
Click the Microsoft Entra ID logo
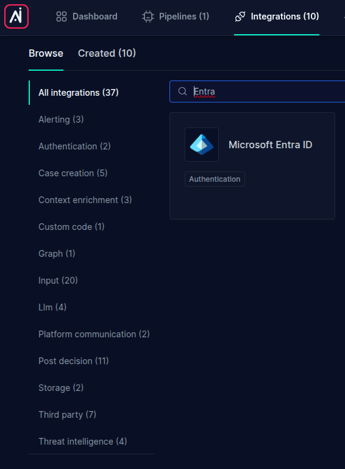click(x=202, y=145)
